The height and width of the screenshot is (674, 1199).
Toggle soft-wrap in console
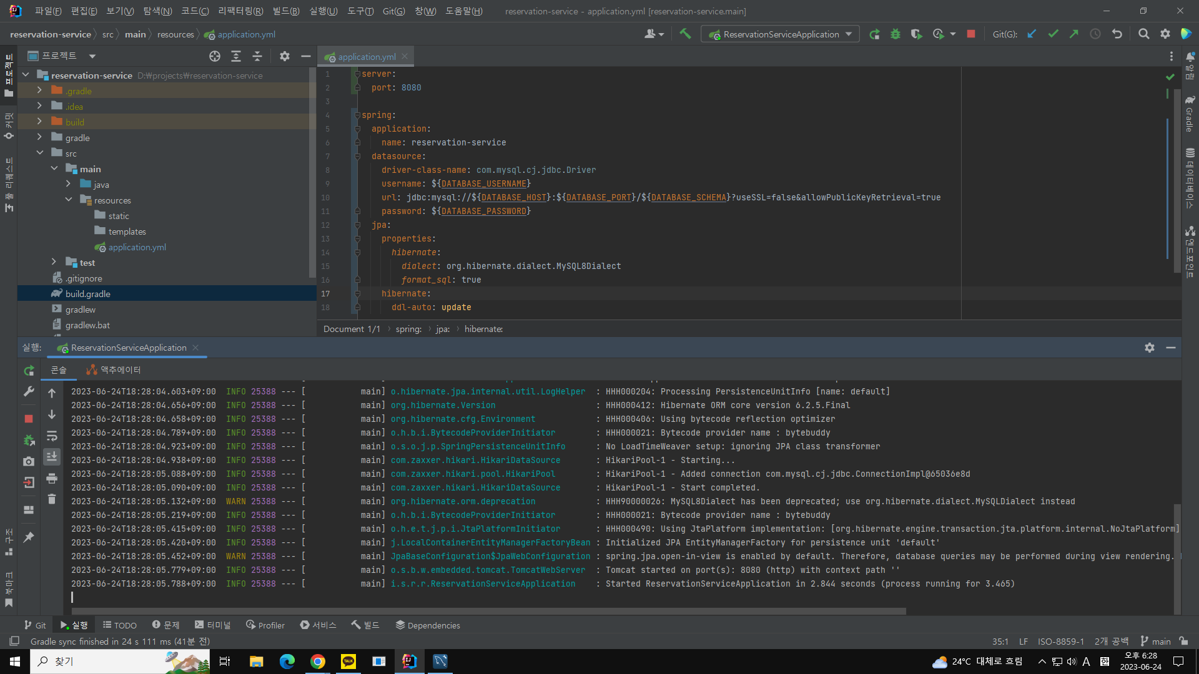pyautogui.click(x=52, y=436)
